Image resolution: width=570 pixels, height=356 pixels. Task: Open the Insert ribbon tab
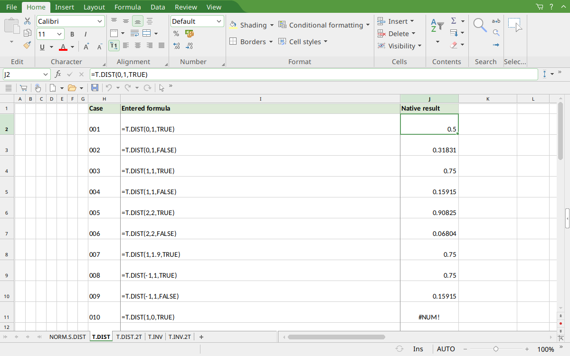pyautogui.click(x=64, y=7)
